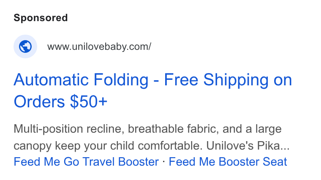This screenshot has width=321, height=180.
Task: Click the 'unilovebaby' domain text
Action: 99,46
